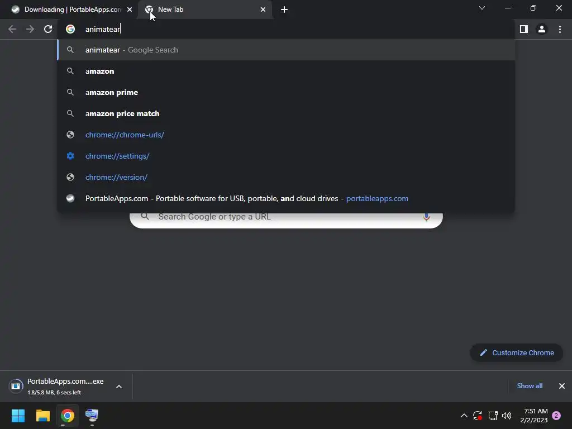Open the chrome://settings/ suggestion
The width and height of the screenshot is (572, 429).
click(286, 156)
